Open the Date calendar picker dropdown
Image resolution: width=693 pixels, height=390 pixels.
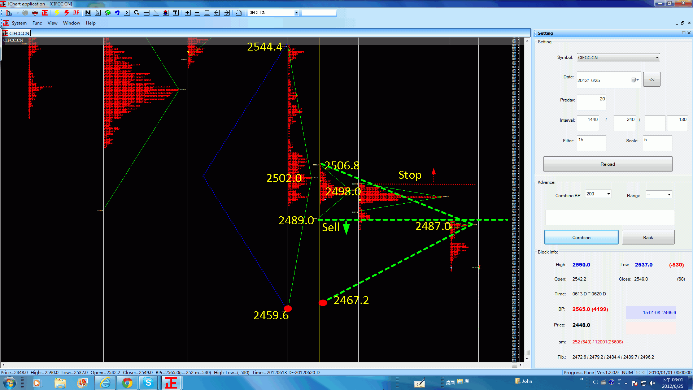tap(635, 80)
